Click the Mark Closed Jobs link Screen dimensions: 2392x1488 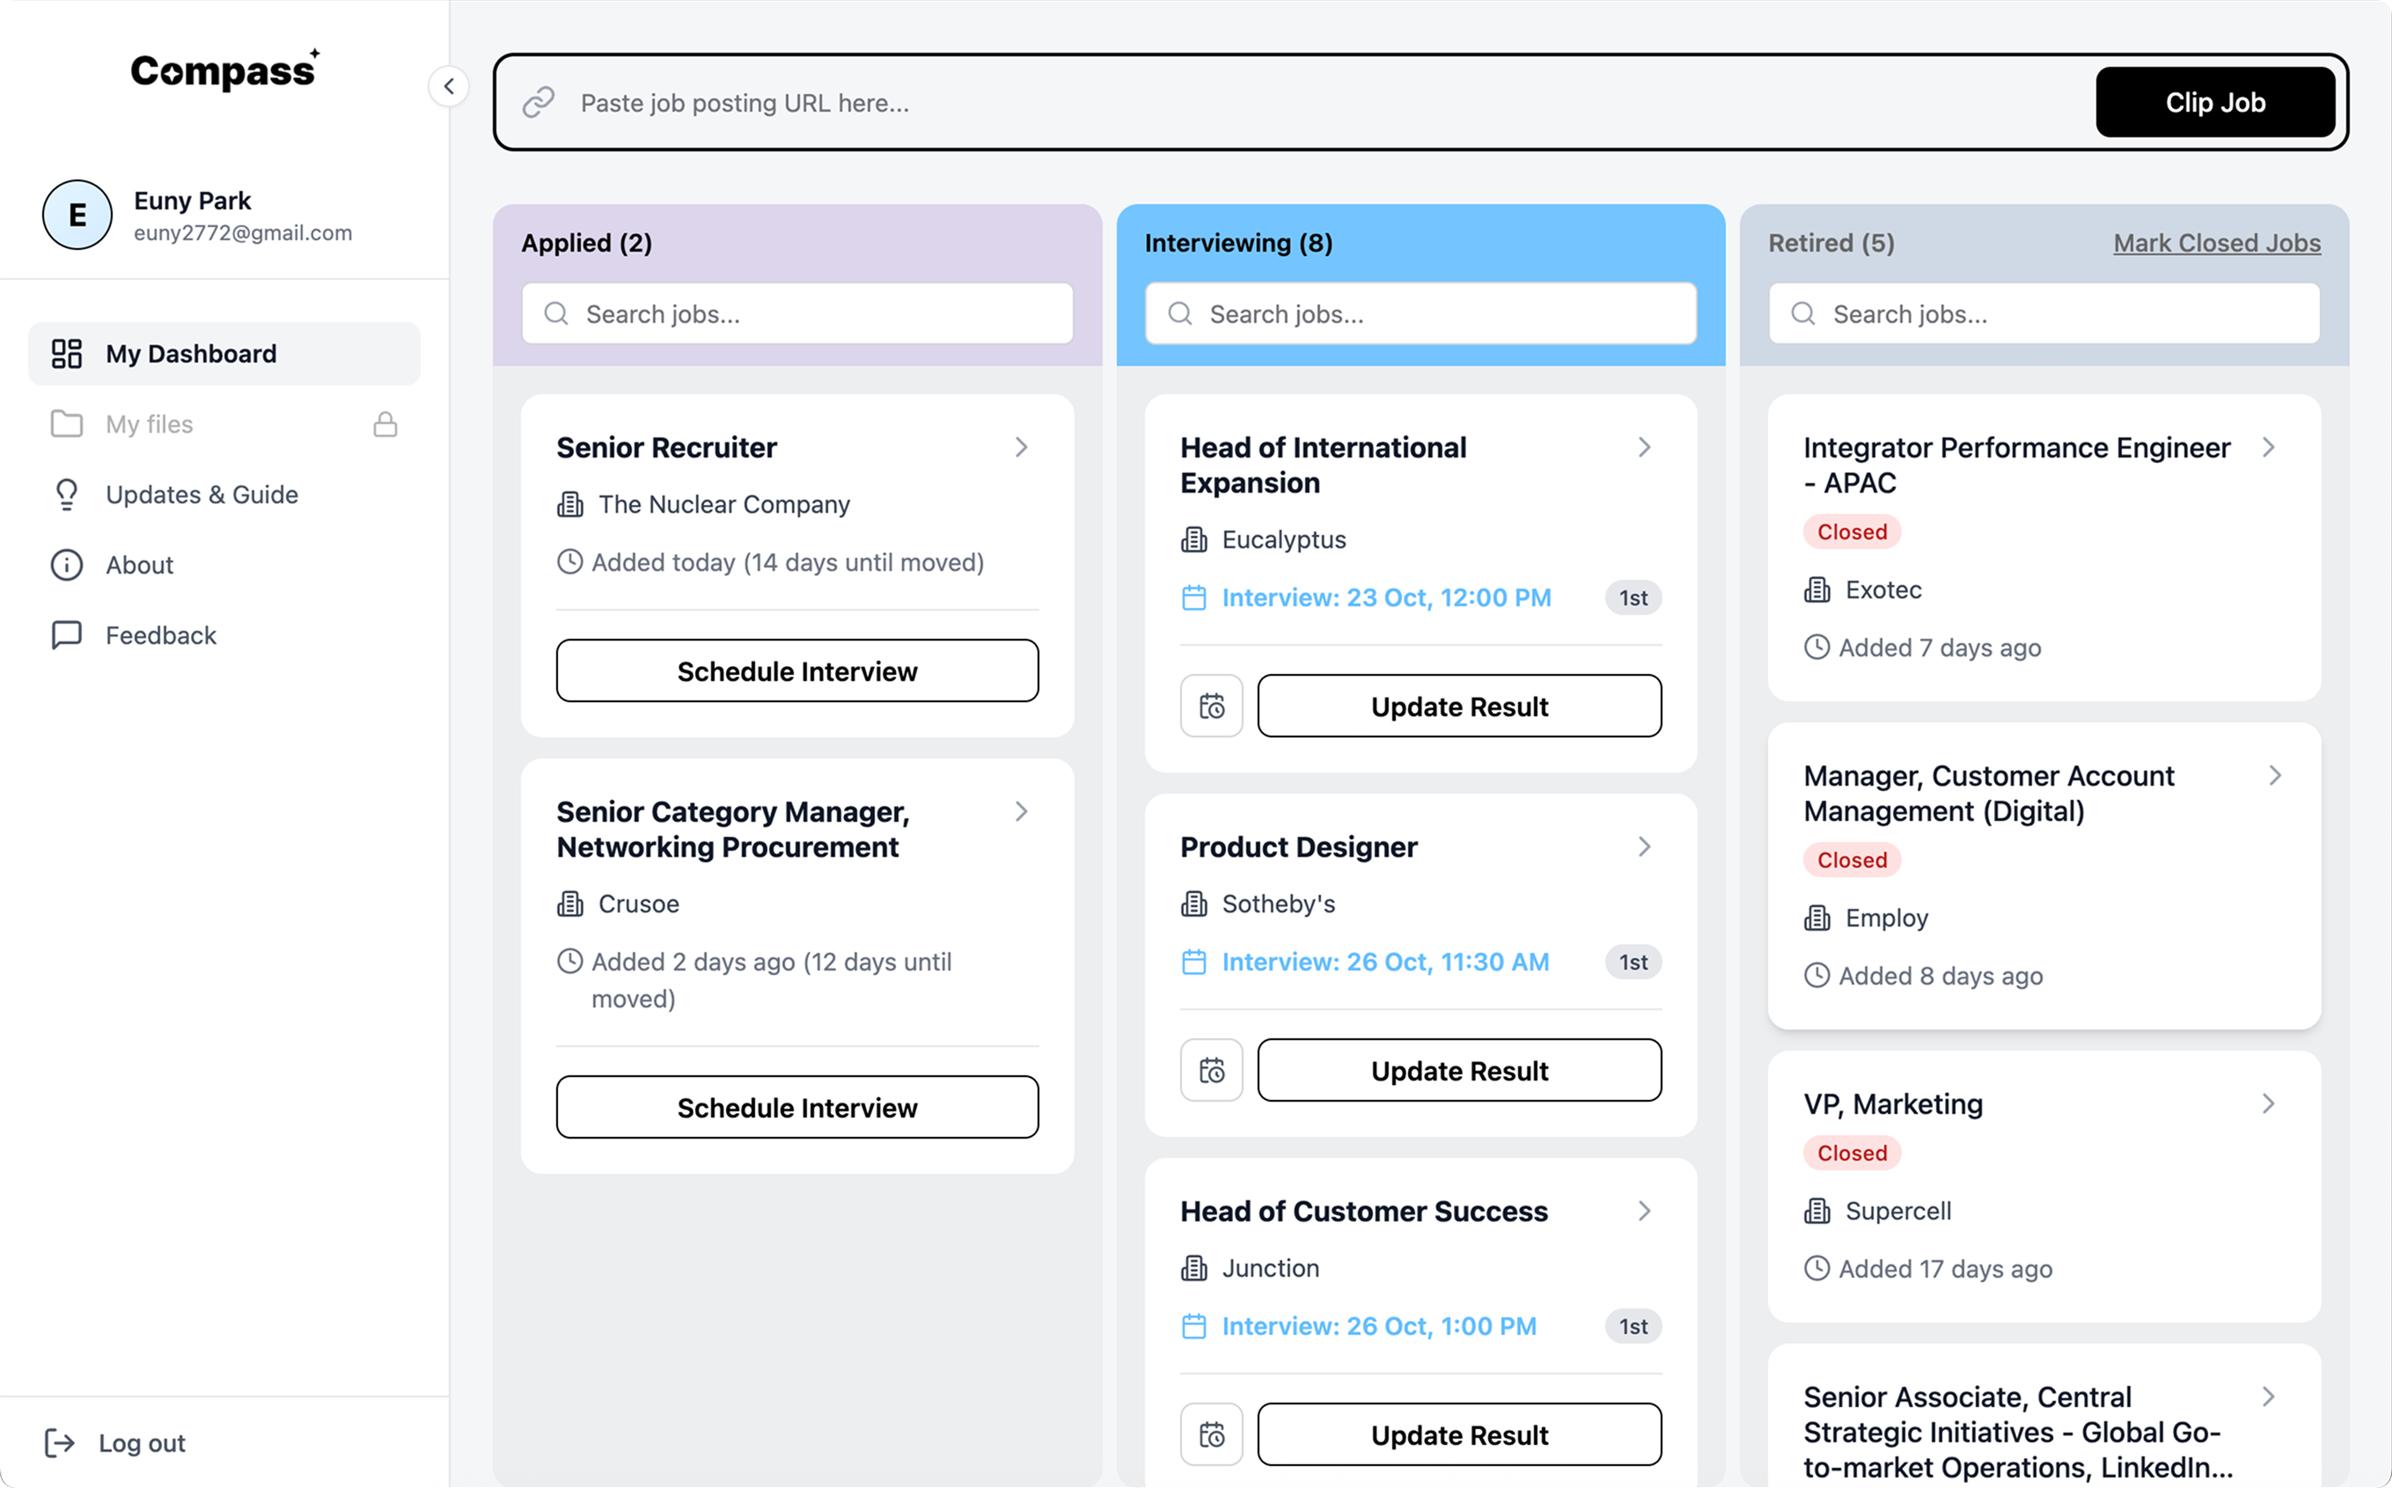point(2216,242)
